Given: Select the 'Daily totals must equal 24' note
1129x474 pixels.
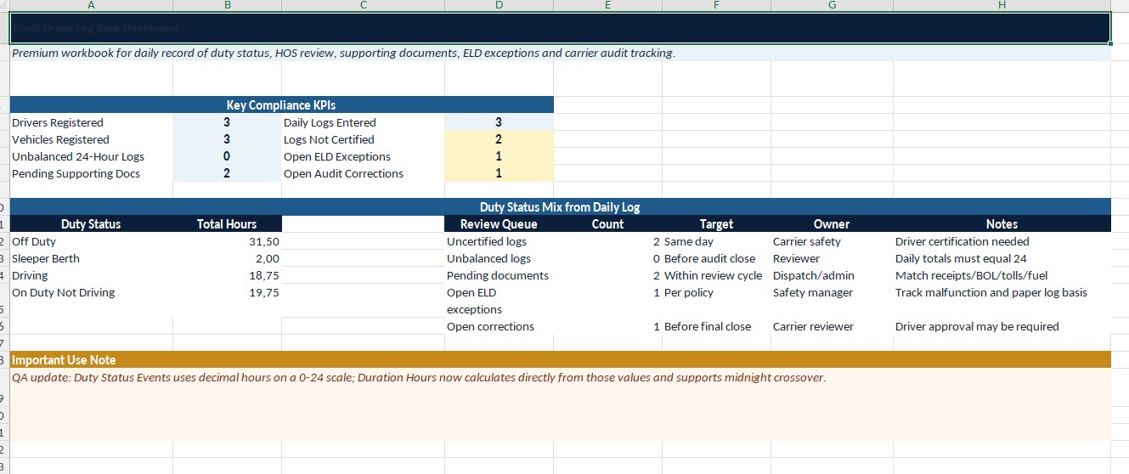Looking at the screenshot, I should pos(1002,258).
